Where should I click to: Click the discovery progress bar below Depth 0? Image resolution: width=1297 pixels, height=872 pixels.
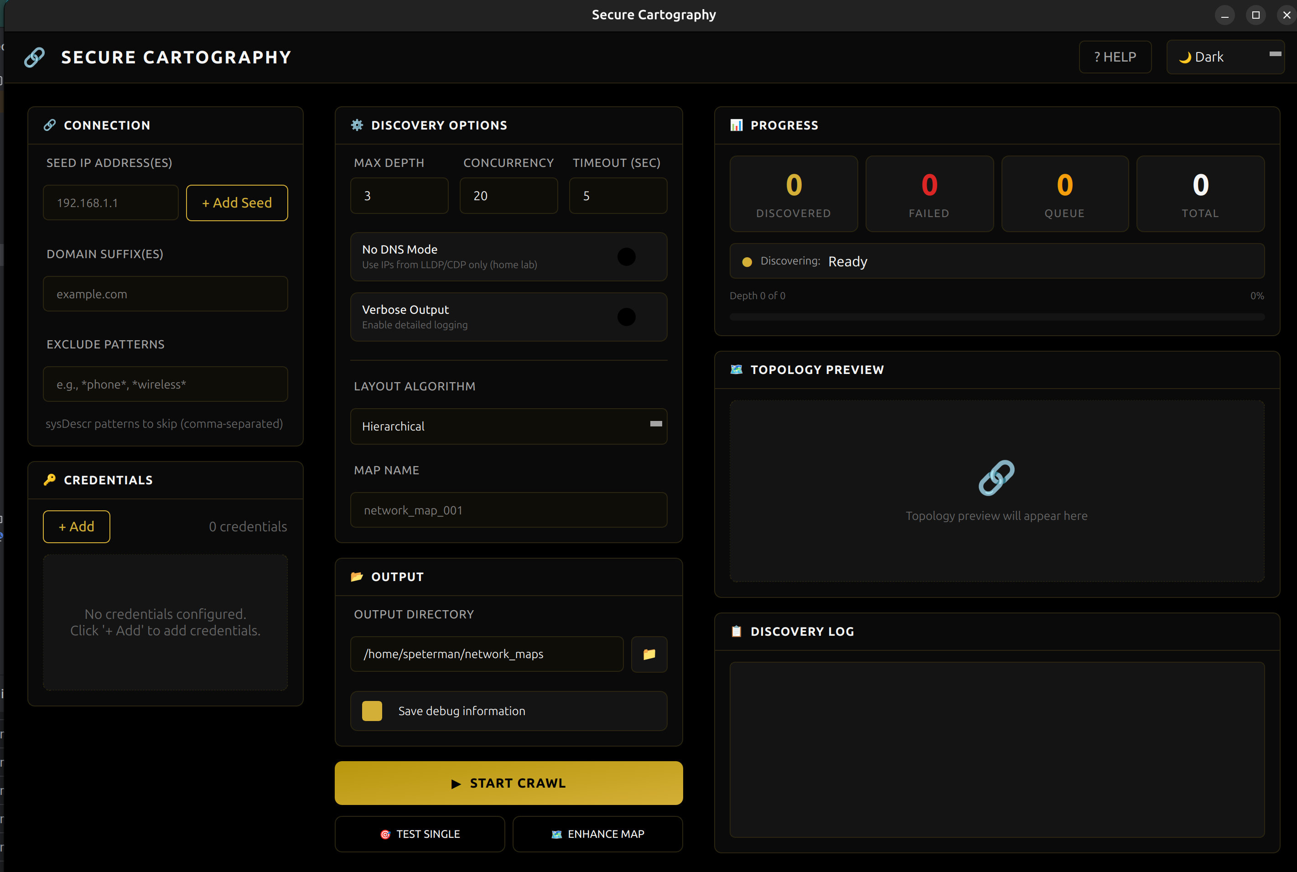point(996,317)
